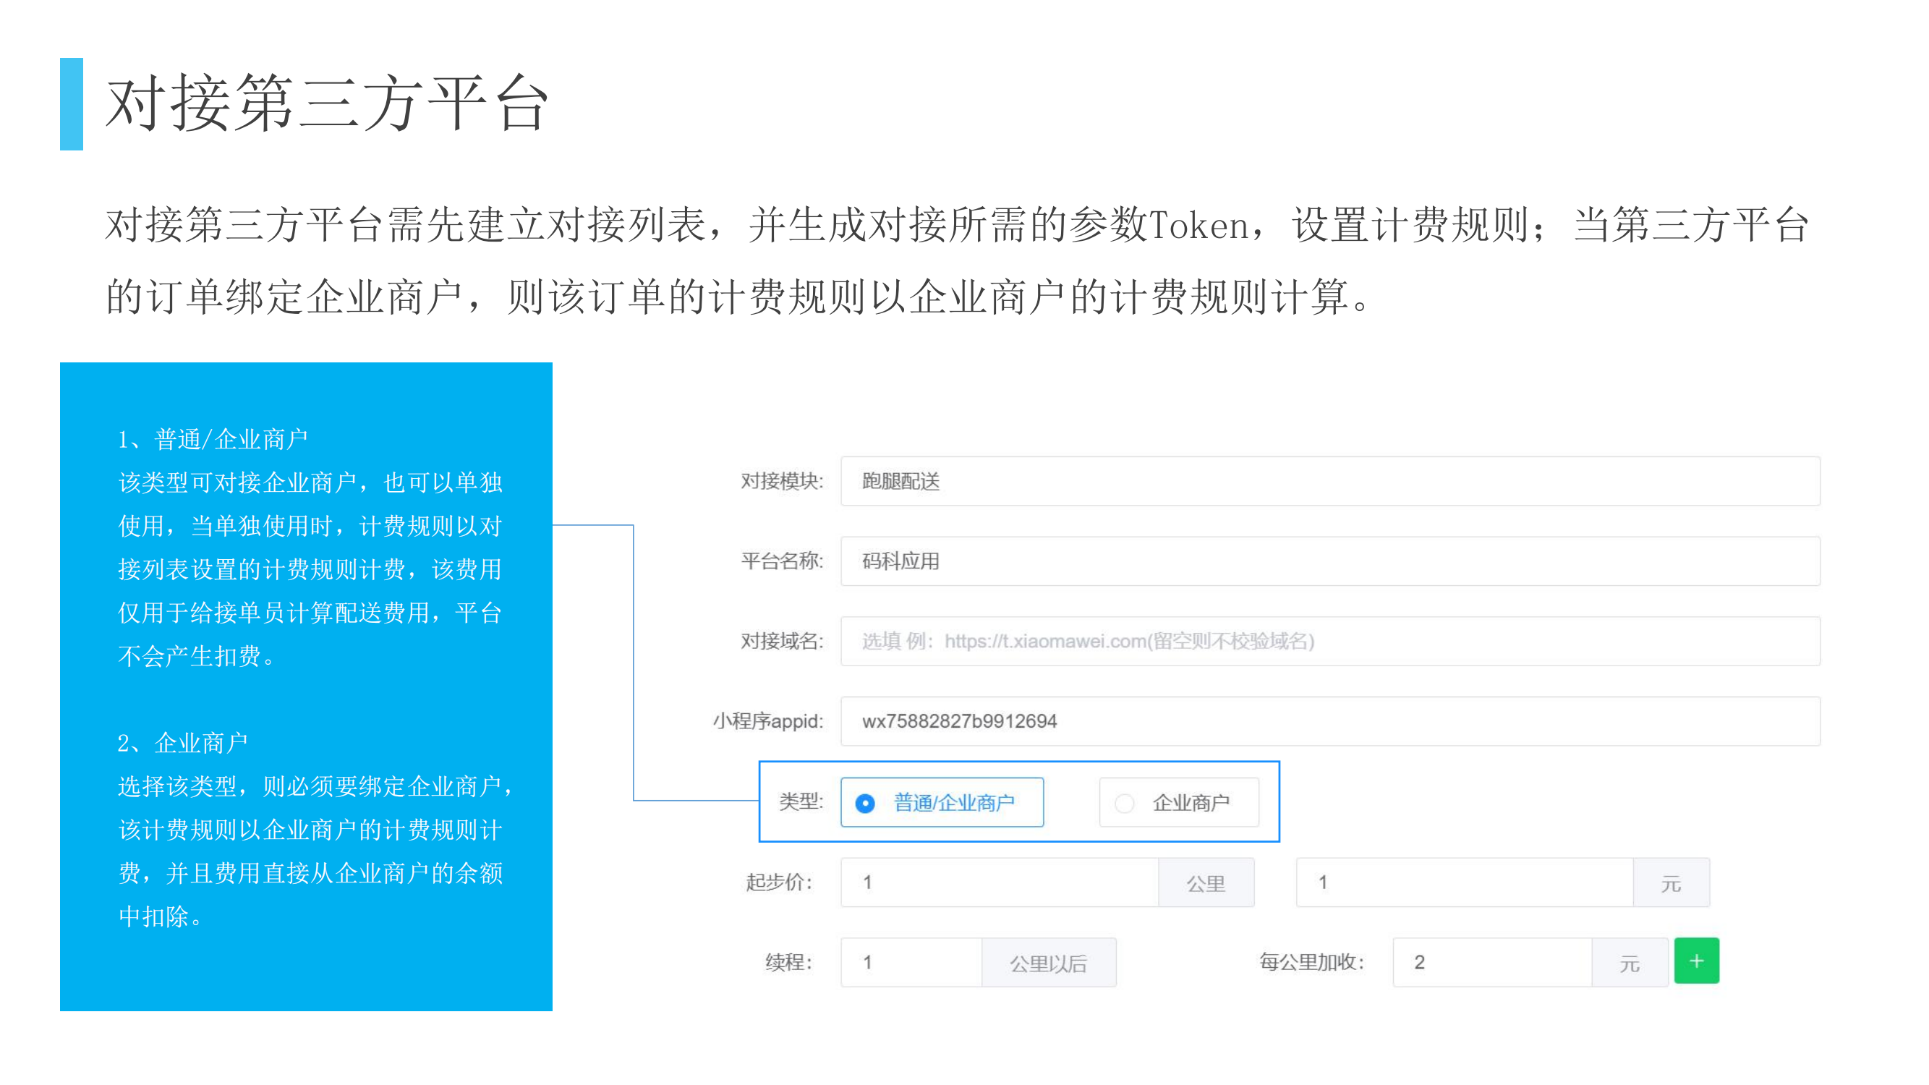Click the 公里 unit label of 起步价
Screen dimensions: 1929x1085
1206,882
